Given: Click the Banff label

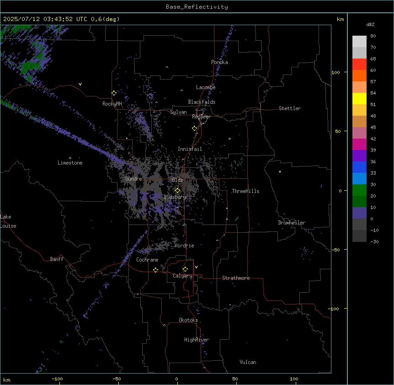Looking at the screenshot, I should tap(57, 259).
